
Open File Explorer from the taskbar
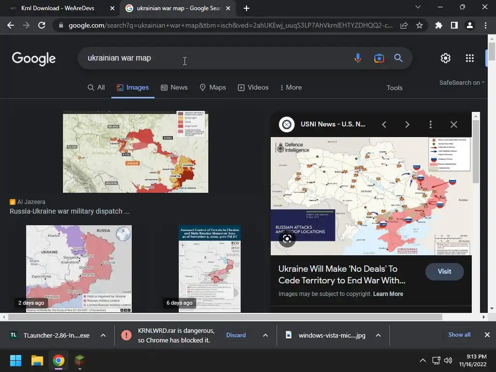(x=37, y=360)
